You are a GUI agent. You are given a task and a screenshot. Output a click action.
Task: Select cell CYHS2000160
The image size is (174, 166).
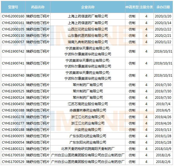tap(13, 16)
